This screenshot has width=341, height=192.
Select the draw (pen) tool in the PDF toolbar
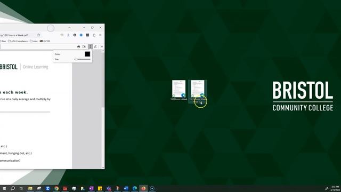tap(95, 46)
